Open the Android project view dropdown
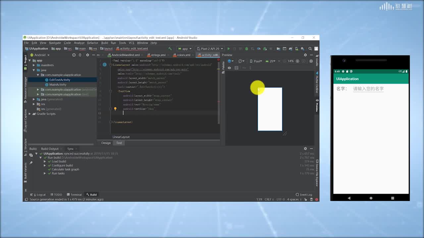 pyautogui.click(x=40, y=55)
